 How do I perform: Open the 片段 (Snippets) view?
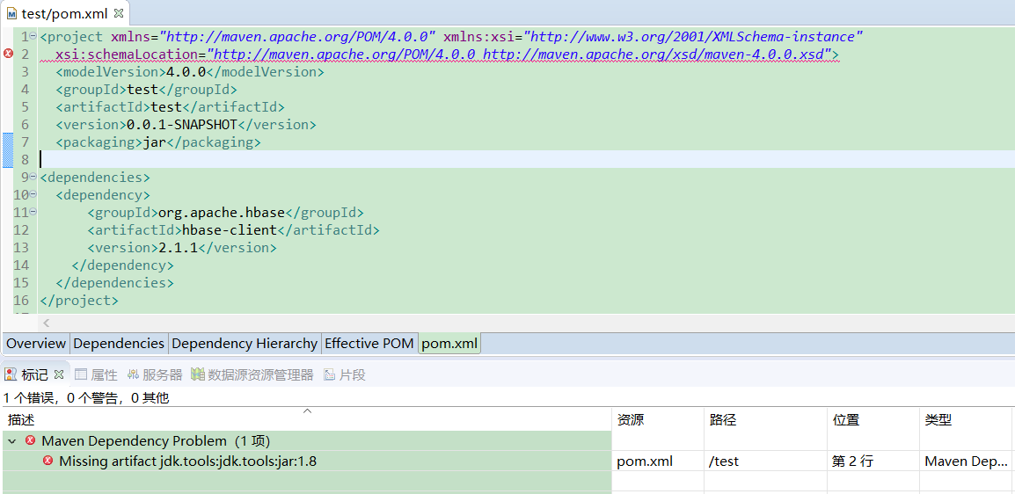(345, 374)
